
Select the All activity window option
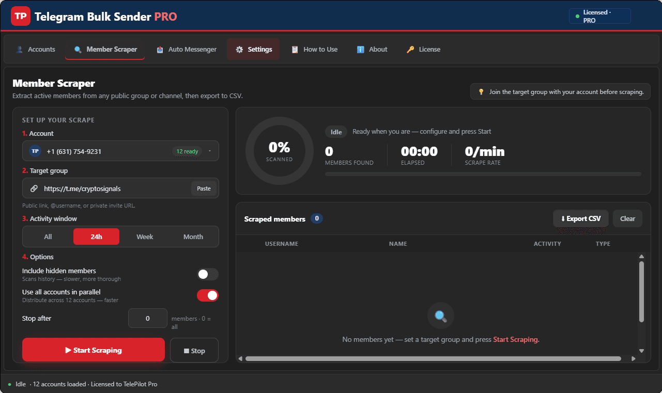[48, 237]
